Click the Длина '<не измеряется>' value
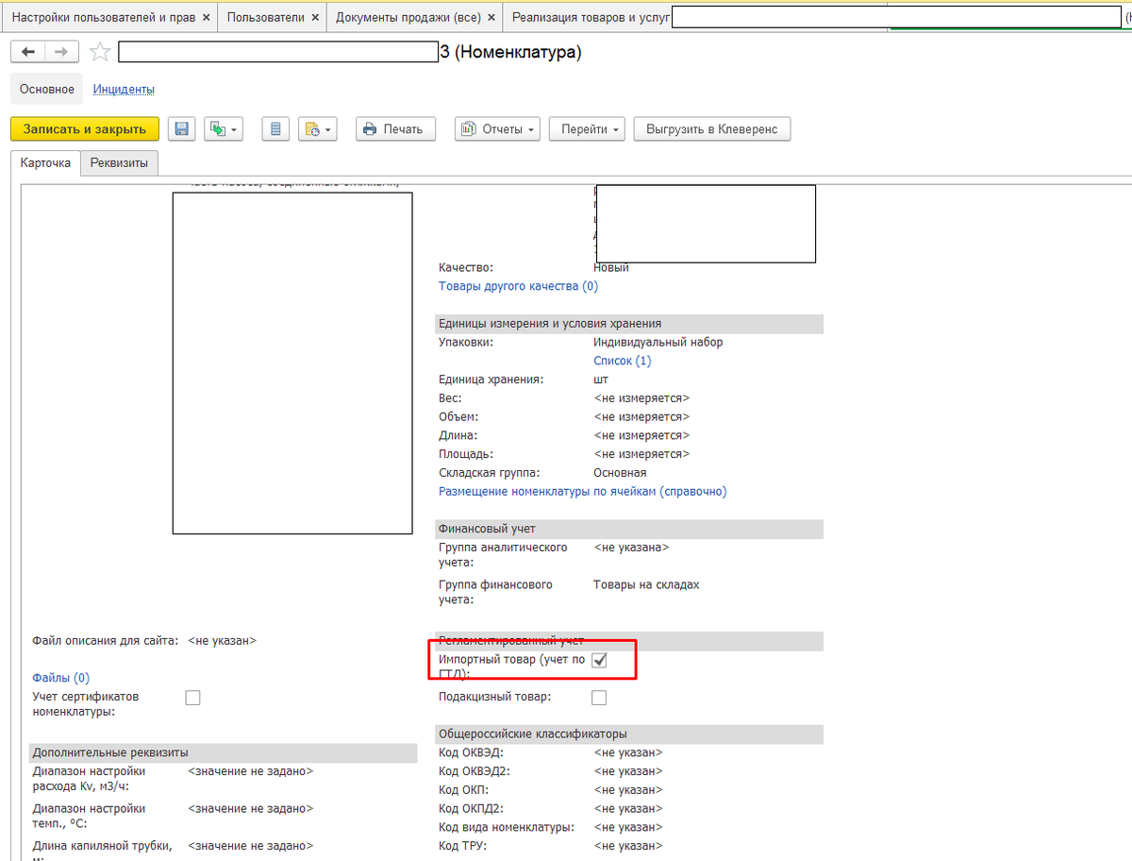This screenshot has width=1132, height=861. point(641,436)
